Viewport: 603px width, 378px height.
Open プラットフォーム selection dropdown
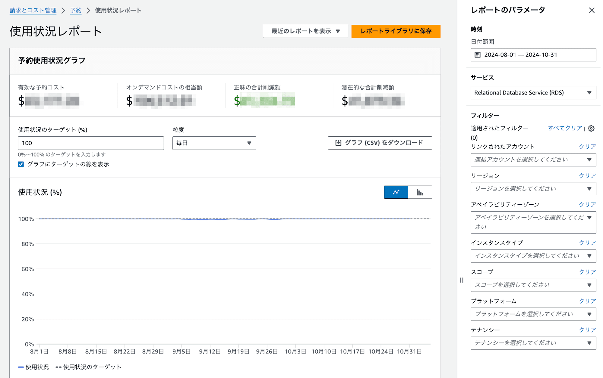coord(533,314)
